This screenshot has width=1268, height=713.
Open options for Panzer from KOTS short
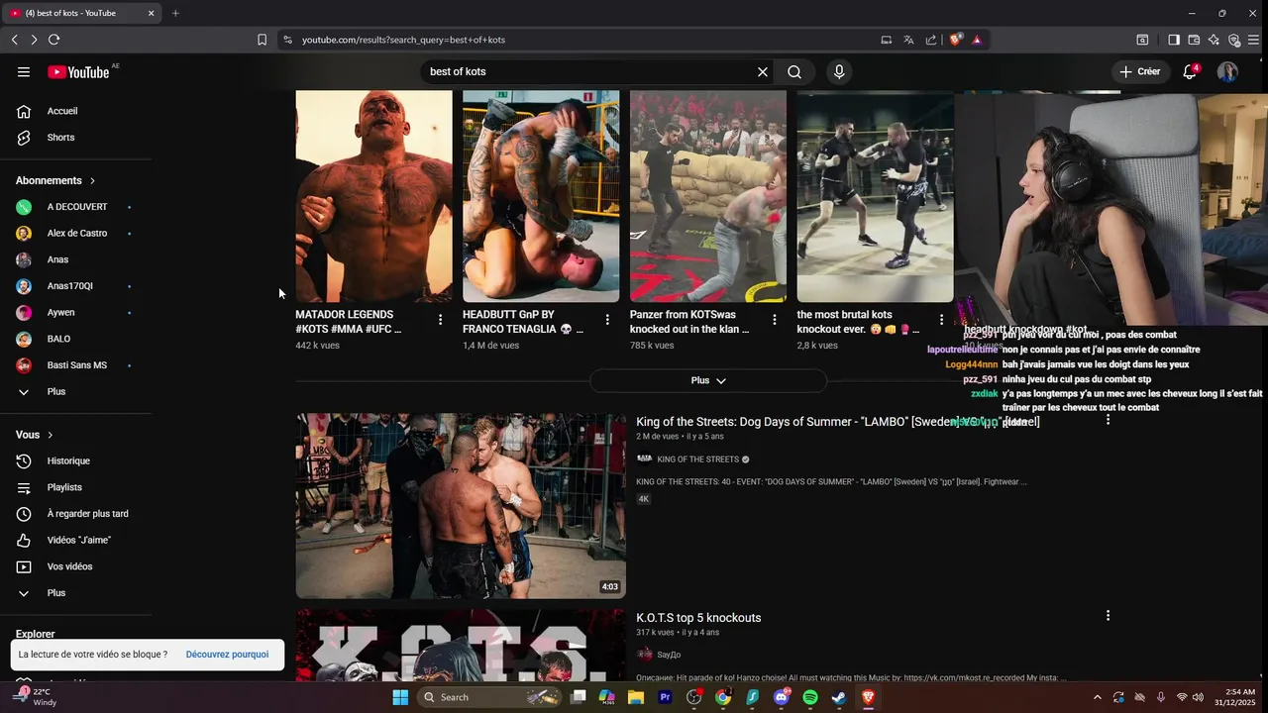[x=775, y=320]
